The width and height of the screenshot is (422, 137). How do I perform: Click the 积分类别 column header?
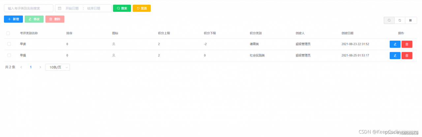256,33
